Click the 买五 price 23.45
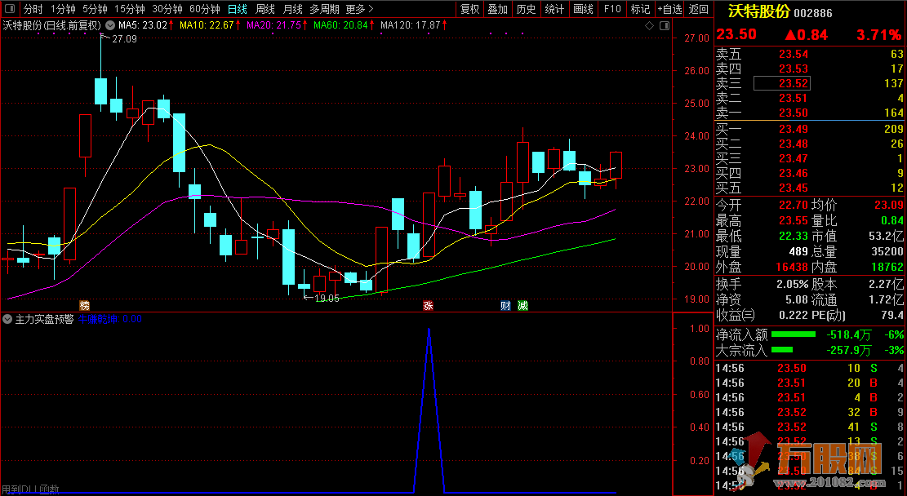Screen dimensions: 907x496 click(x=793, y=188)
